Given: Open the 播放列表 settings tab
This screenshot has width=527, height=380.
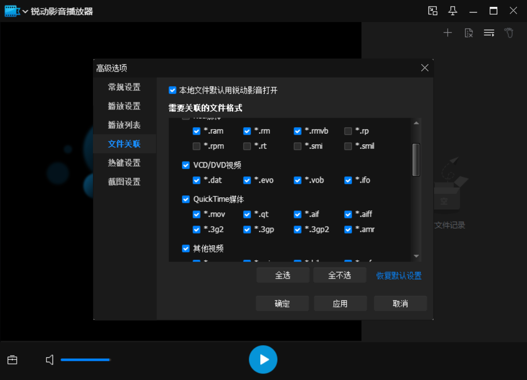Looking at the screenshot, I should click(124, 125).
